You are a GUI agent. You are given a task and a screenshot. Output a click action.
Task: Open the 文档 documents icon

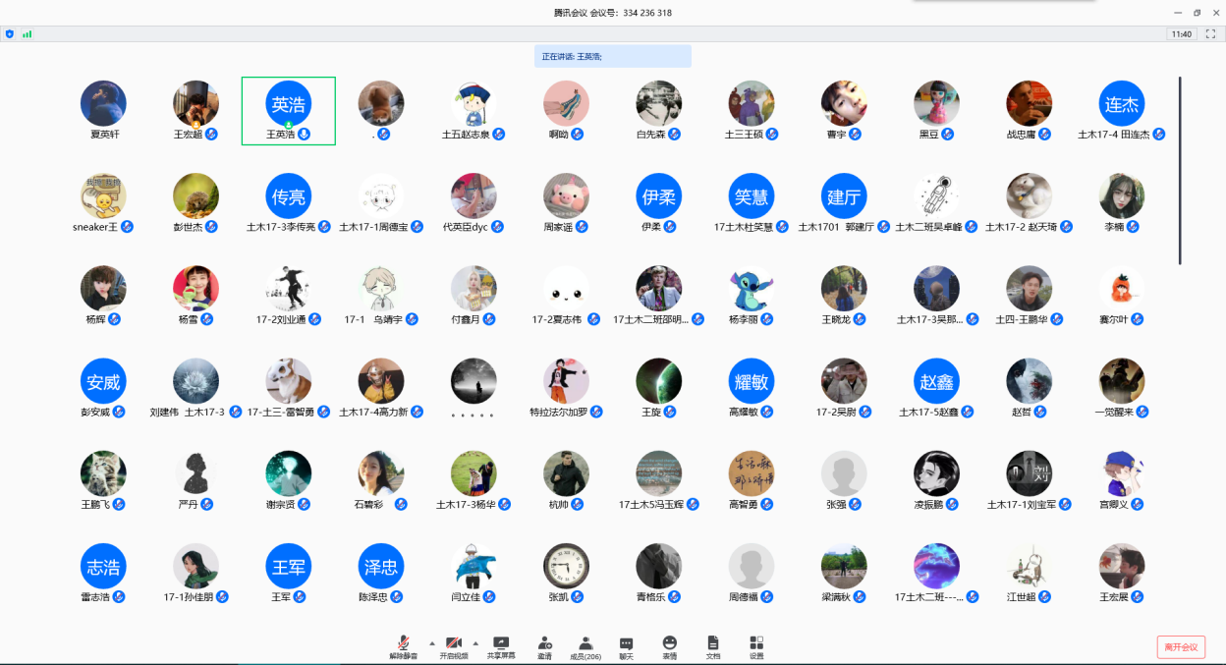(x=713, y=644)
